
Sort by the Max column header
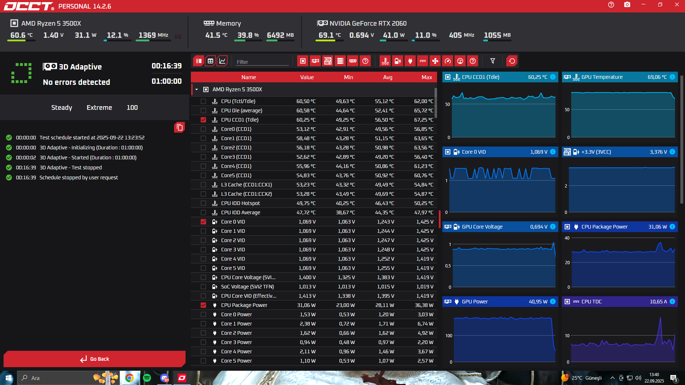[426, 77]
